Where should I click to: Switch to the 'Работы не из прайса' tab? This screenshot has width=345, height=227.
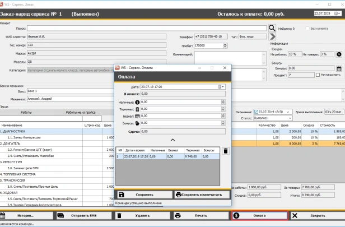[x=81, y=112]
